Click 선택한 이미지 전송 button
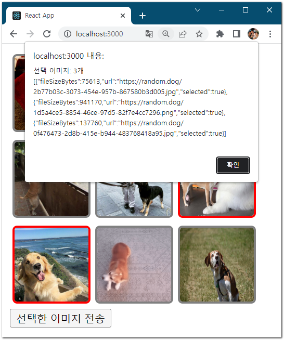The image size is (284, 340). (60, 318)
